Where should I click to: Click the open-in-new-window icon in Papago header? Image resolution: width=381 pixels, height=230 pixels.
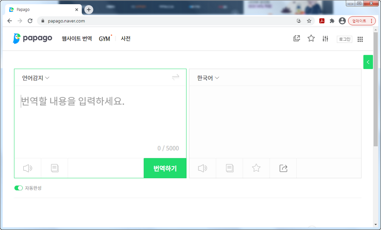click(x=297, y=39)
